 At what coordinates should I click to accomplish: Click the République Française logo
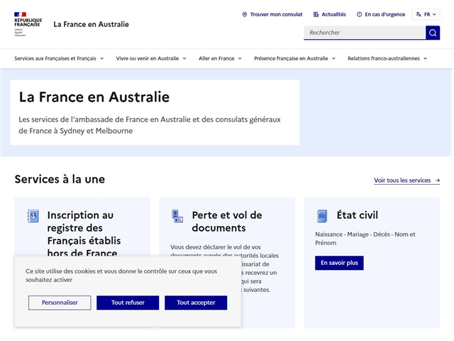28,24
